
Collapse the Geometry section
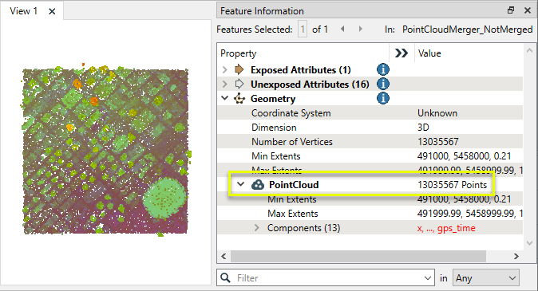tap(225, 98)
